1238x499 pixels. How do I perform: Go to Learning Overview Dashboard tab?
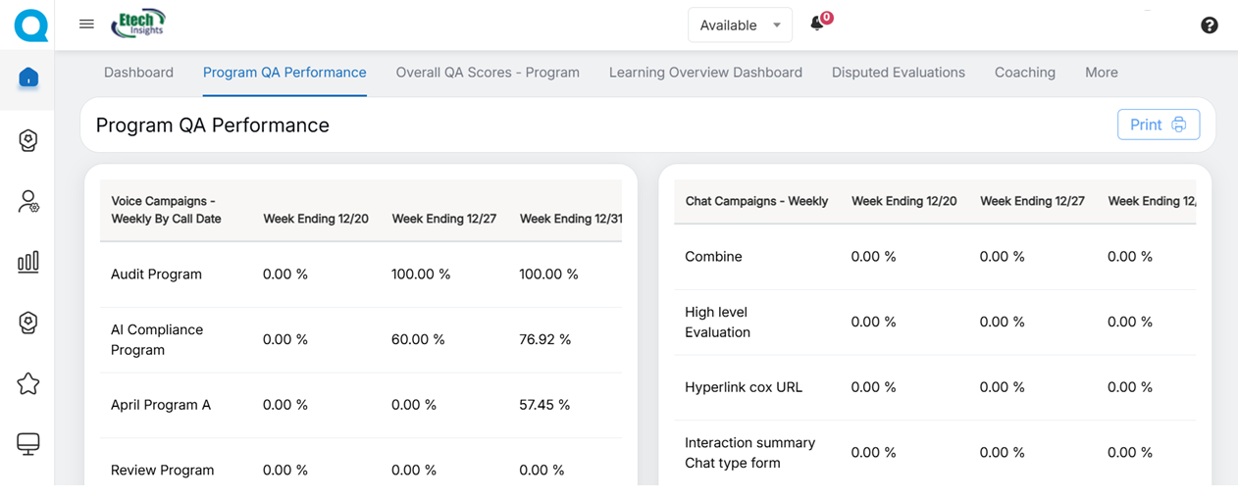click(x=705, y=73)
